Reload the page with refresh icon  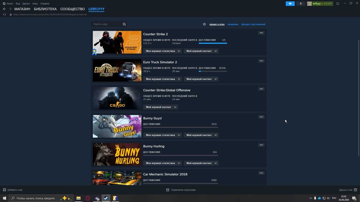click(4, 14)
